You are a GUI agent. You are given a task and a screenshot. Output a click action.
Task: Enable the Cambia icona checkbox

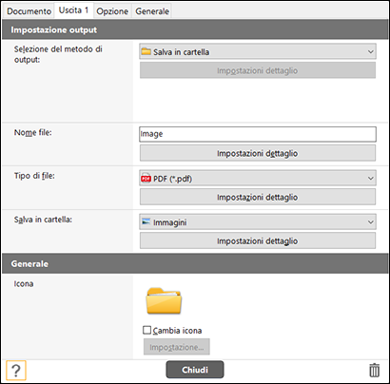point(146,330)
